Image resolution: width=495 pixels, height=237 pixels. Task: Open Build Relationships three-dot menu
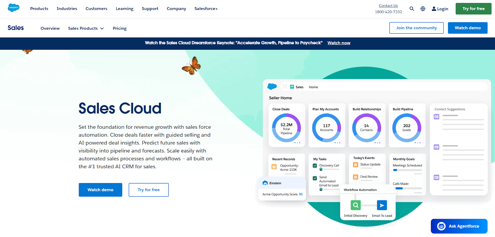point(378,143)
